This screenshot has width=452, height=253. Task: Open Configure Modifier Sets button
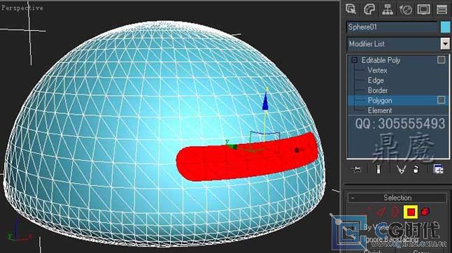pos(438,169)
